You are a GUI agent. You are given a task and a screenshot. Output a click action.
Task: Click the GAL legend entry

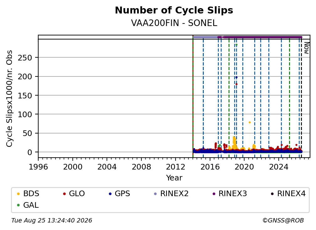coord(28,205)
